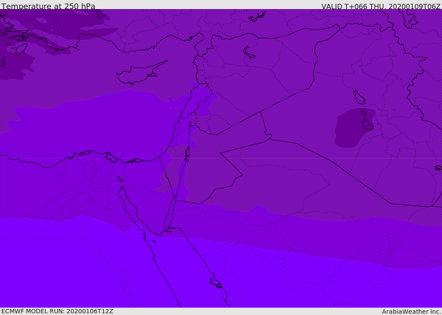Click the 'ECMWF MODEL RUN: 20200106T12Z' footer text
Image resolution: width=442 pixels, height=315 pixels.
[x=57, y=311]
